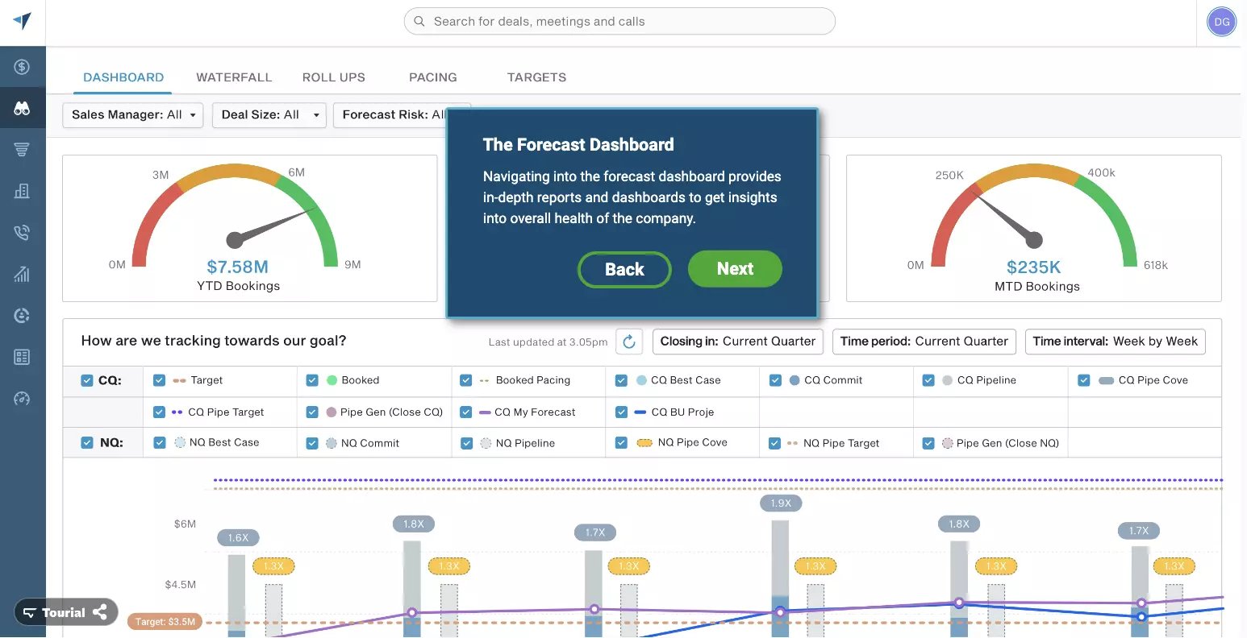
Task: Disable the NQ Pipeline checkbox
Action: coord(466,443)
